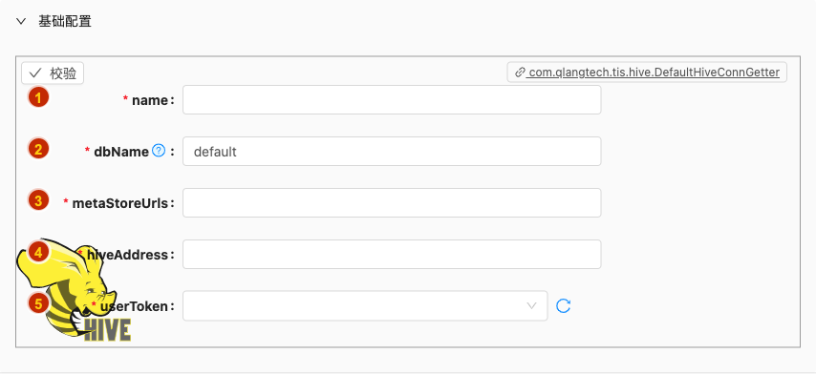The width and height of the screenshot is (816, 374).
Task: Collapse the 基础配置 section chevron
Action: point(21,22)
